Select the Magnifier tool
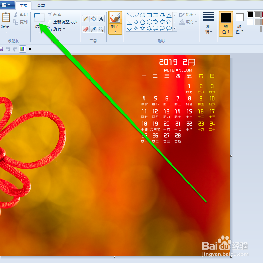Viewport: 263px width, 263px height. click(101, 29)
